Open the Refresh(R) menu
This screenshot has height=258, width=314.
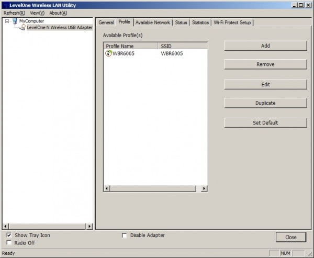pyautogui.click(x=14, y=13)
